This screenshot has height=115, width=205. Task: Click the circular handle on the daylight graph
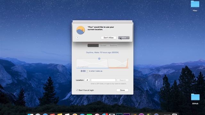(99, 59)
